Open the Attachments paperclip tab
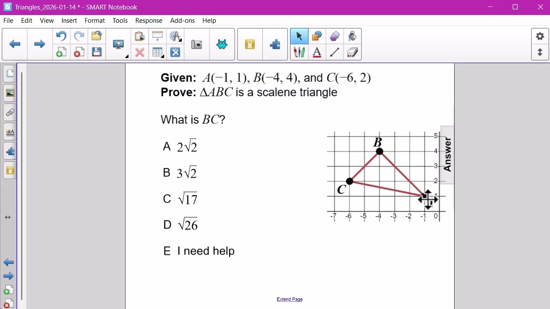 (10, 112)
